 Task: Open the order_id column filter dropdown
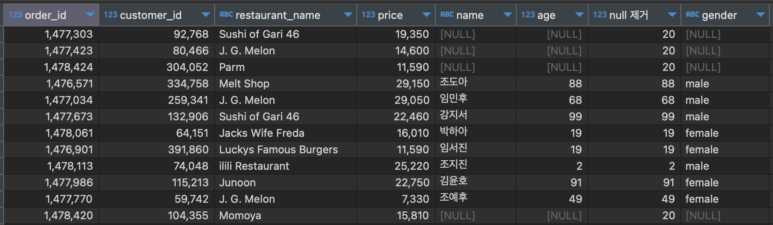90,15
